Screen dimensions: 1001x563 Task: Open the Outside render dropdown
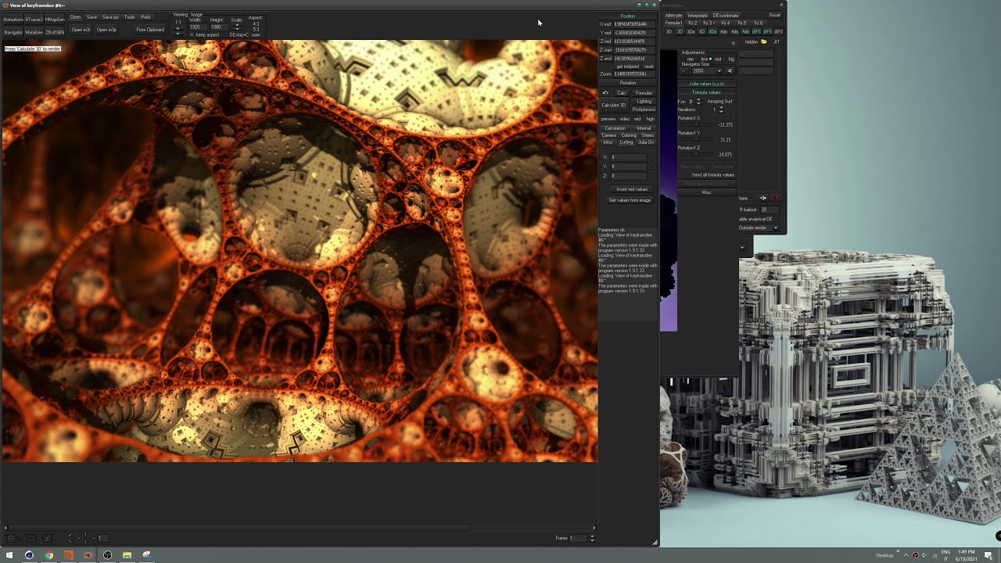click(x=759, y=228)
